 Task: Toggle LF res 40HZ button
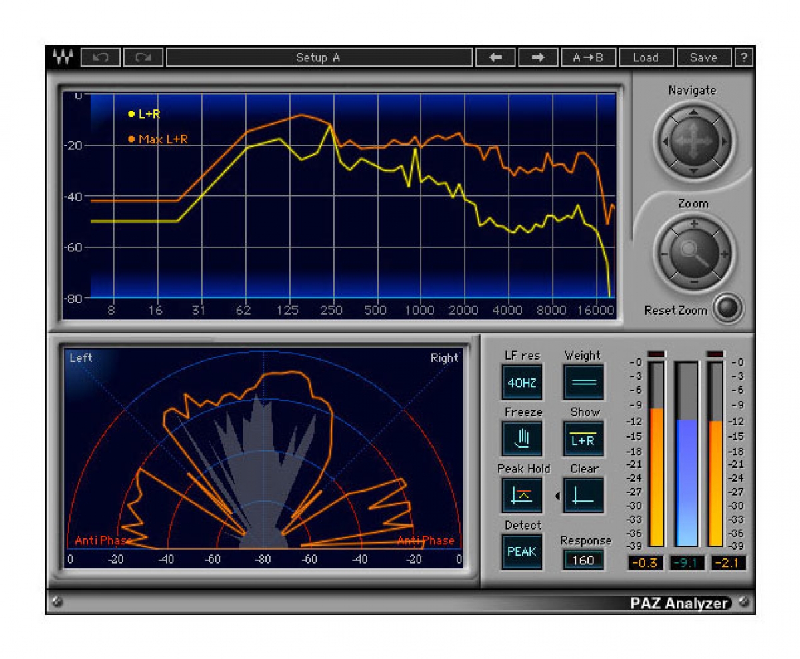(522, 382)
